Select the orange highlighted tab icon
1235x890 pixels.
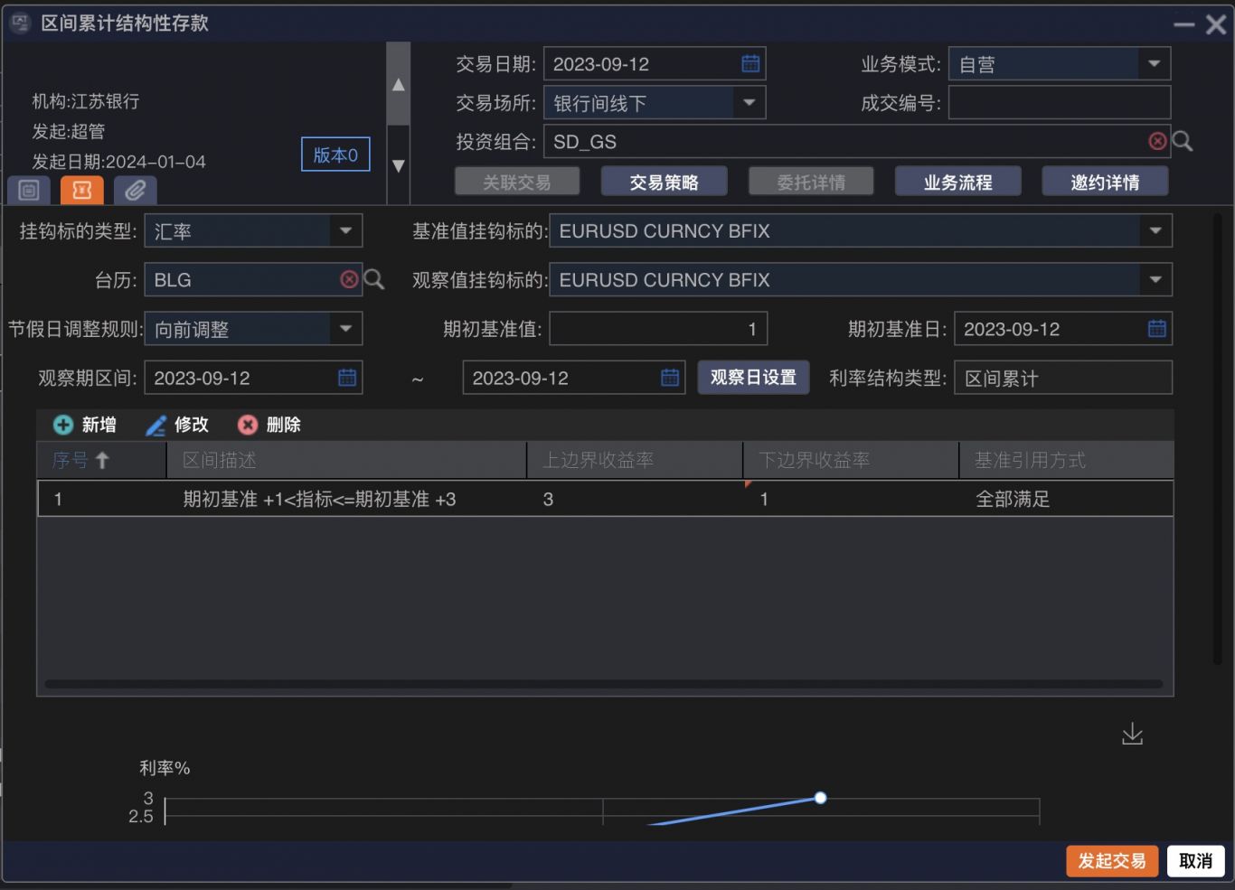[82, 190]
